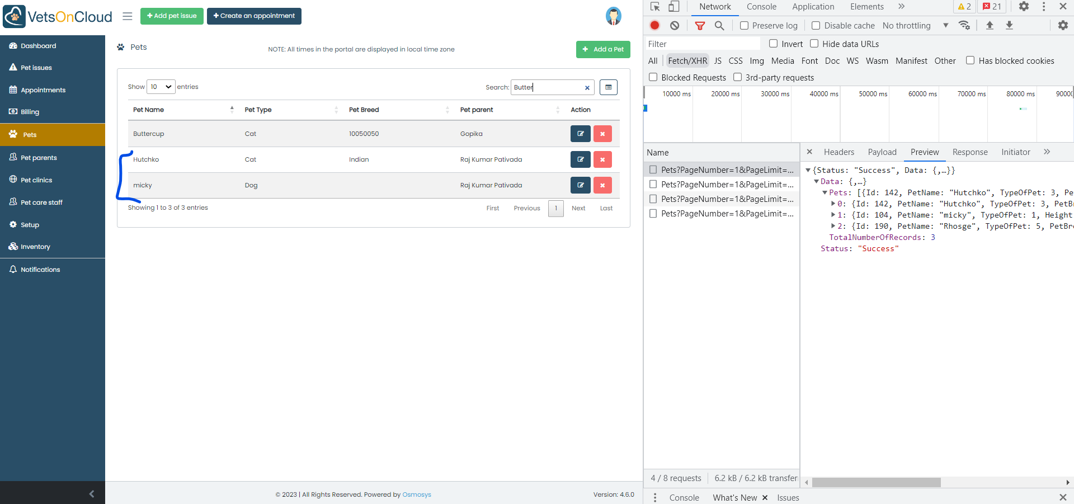Open the Osmosys footer link

point(417,494)
